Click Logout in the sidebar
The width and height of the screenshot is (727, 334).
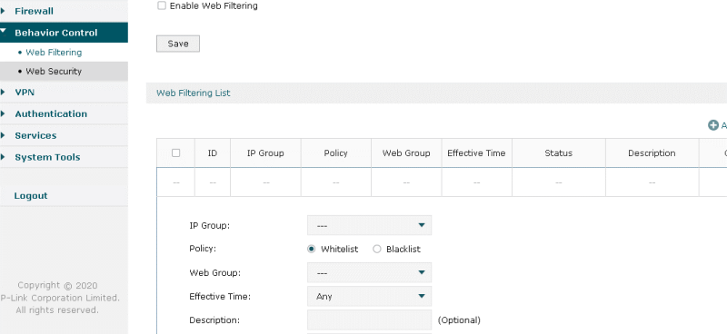[31, 195]
